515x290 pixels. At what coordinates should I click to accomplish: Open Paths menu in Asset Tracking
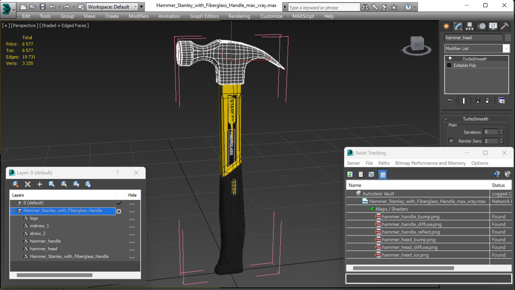coord(384,163)
